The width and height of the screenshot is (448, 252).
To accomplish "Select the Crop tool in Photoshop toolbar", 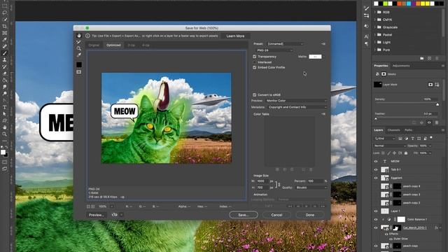I will click(5, 27).
